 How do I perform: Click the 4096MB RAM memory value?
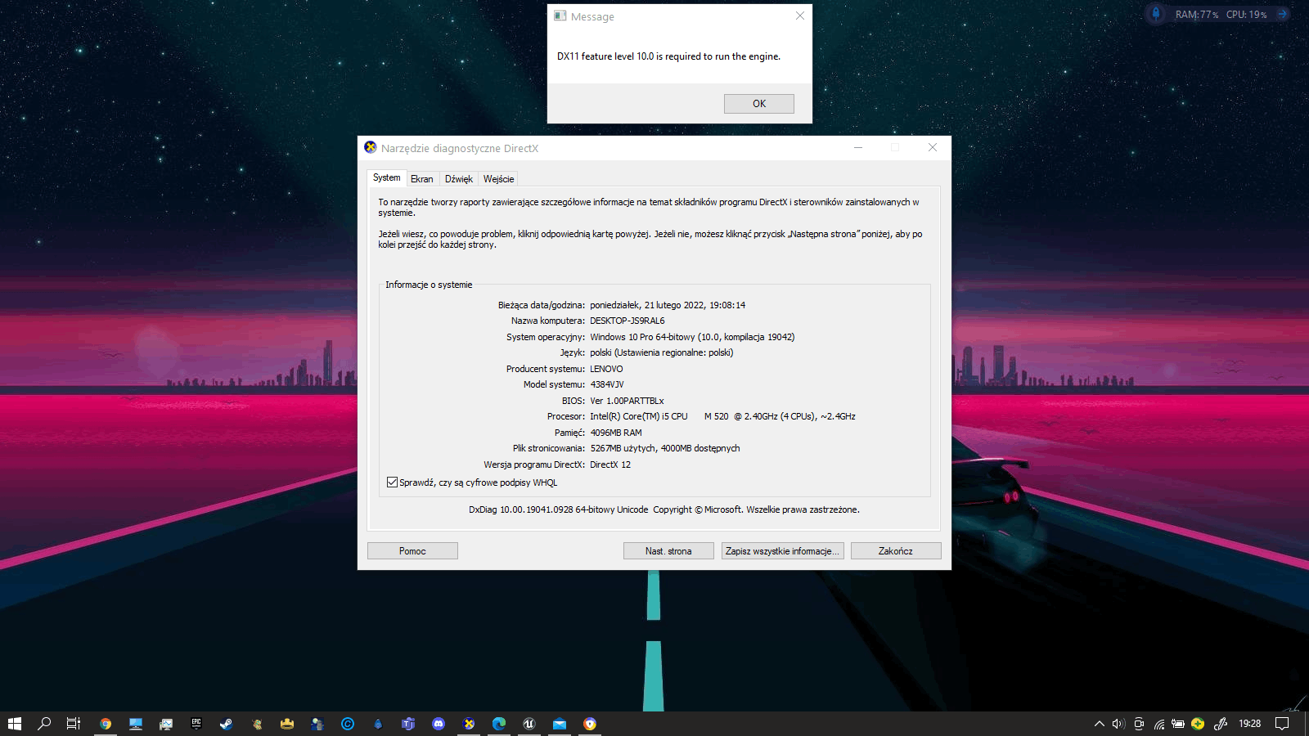click(616, 433)
